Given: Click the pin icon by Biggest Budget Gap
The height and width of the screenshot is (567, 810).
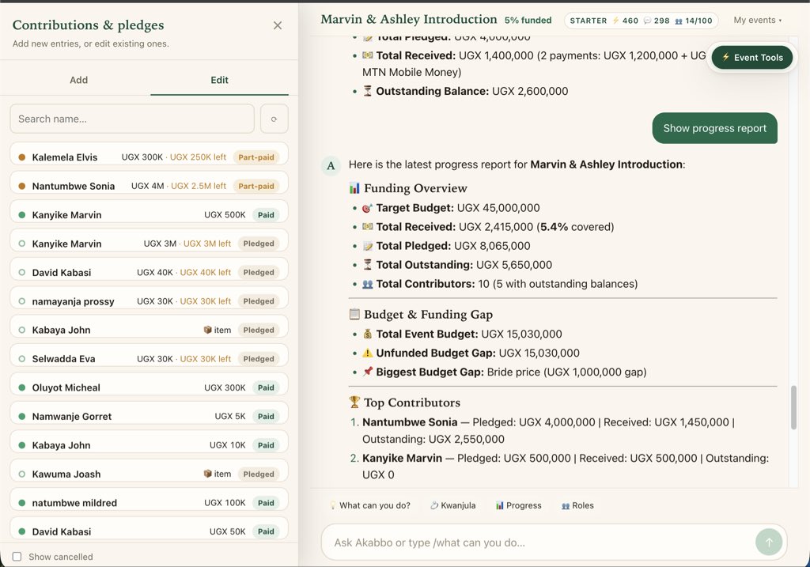Looking at the screenshot, I should point(367,372).
